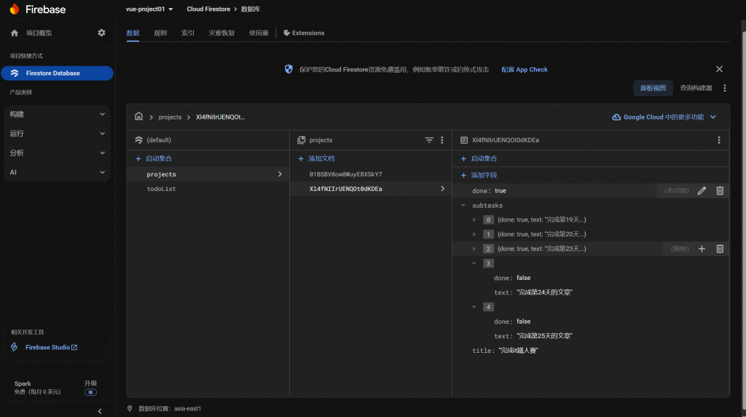Viewport: 746px width, 417px height.
Task: Switch to the disaster recovery tab
Action: point(221,33)
